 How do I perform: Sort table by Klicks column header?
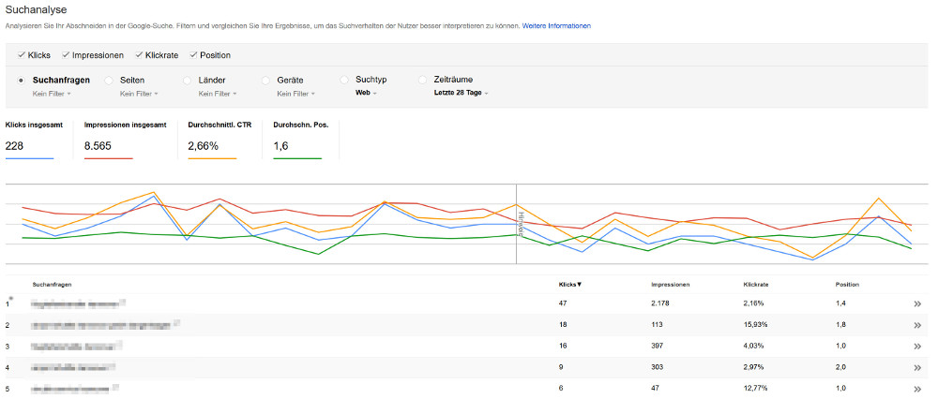[569, 284]
